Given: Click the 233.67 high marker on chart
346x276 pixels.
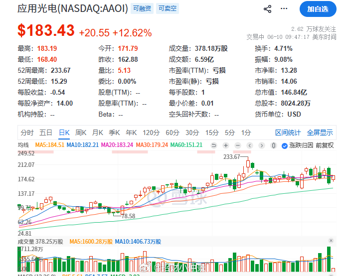Looking at the screenshot, I should point(231,157).
